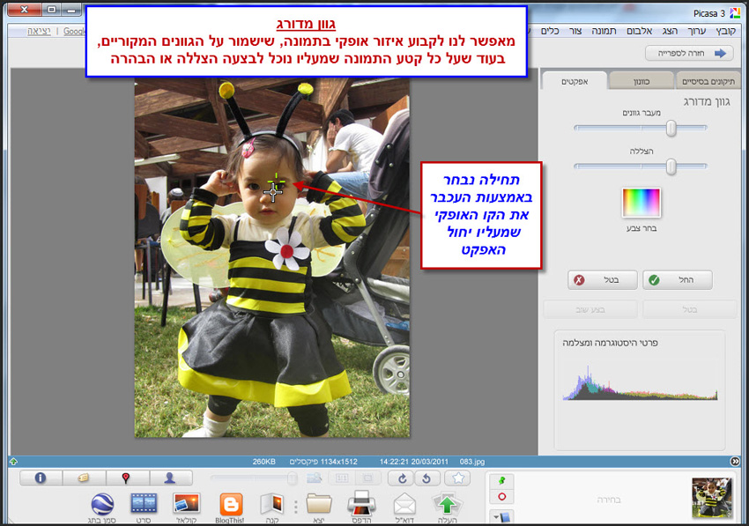Click the BlogThis! Blogger icon
Viewport: 749px width, 526px height.
[231, 504]
